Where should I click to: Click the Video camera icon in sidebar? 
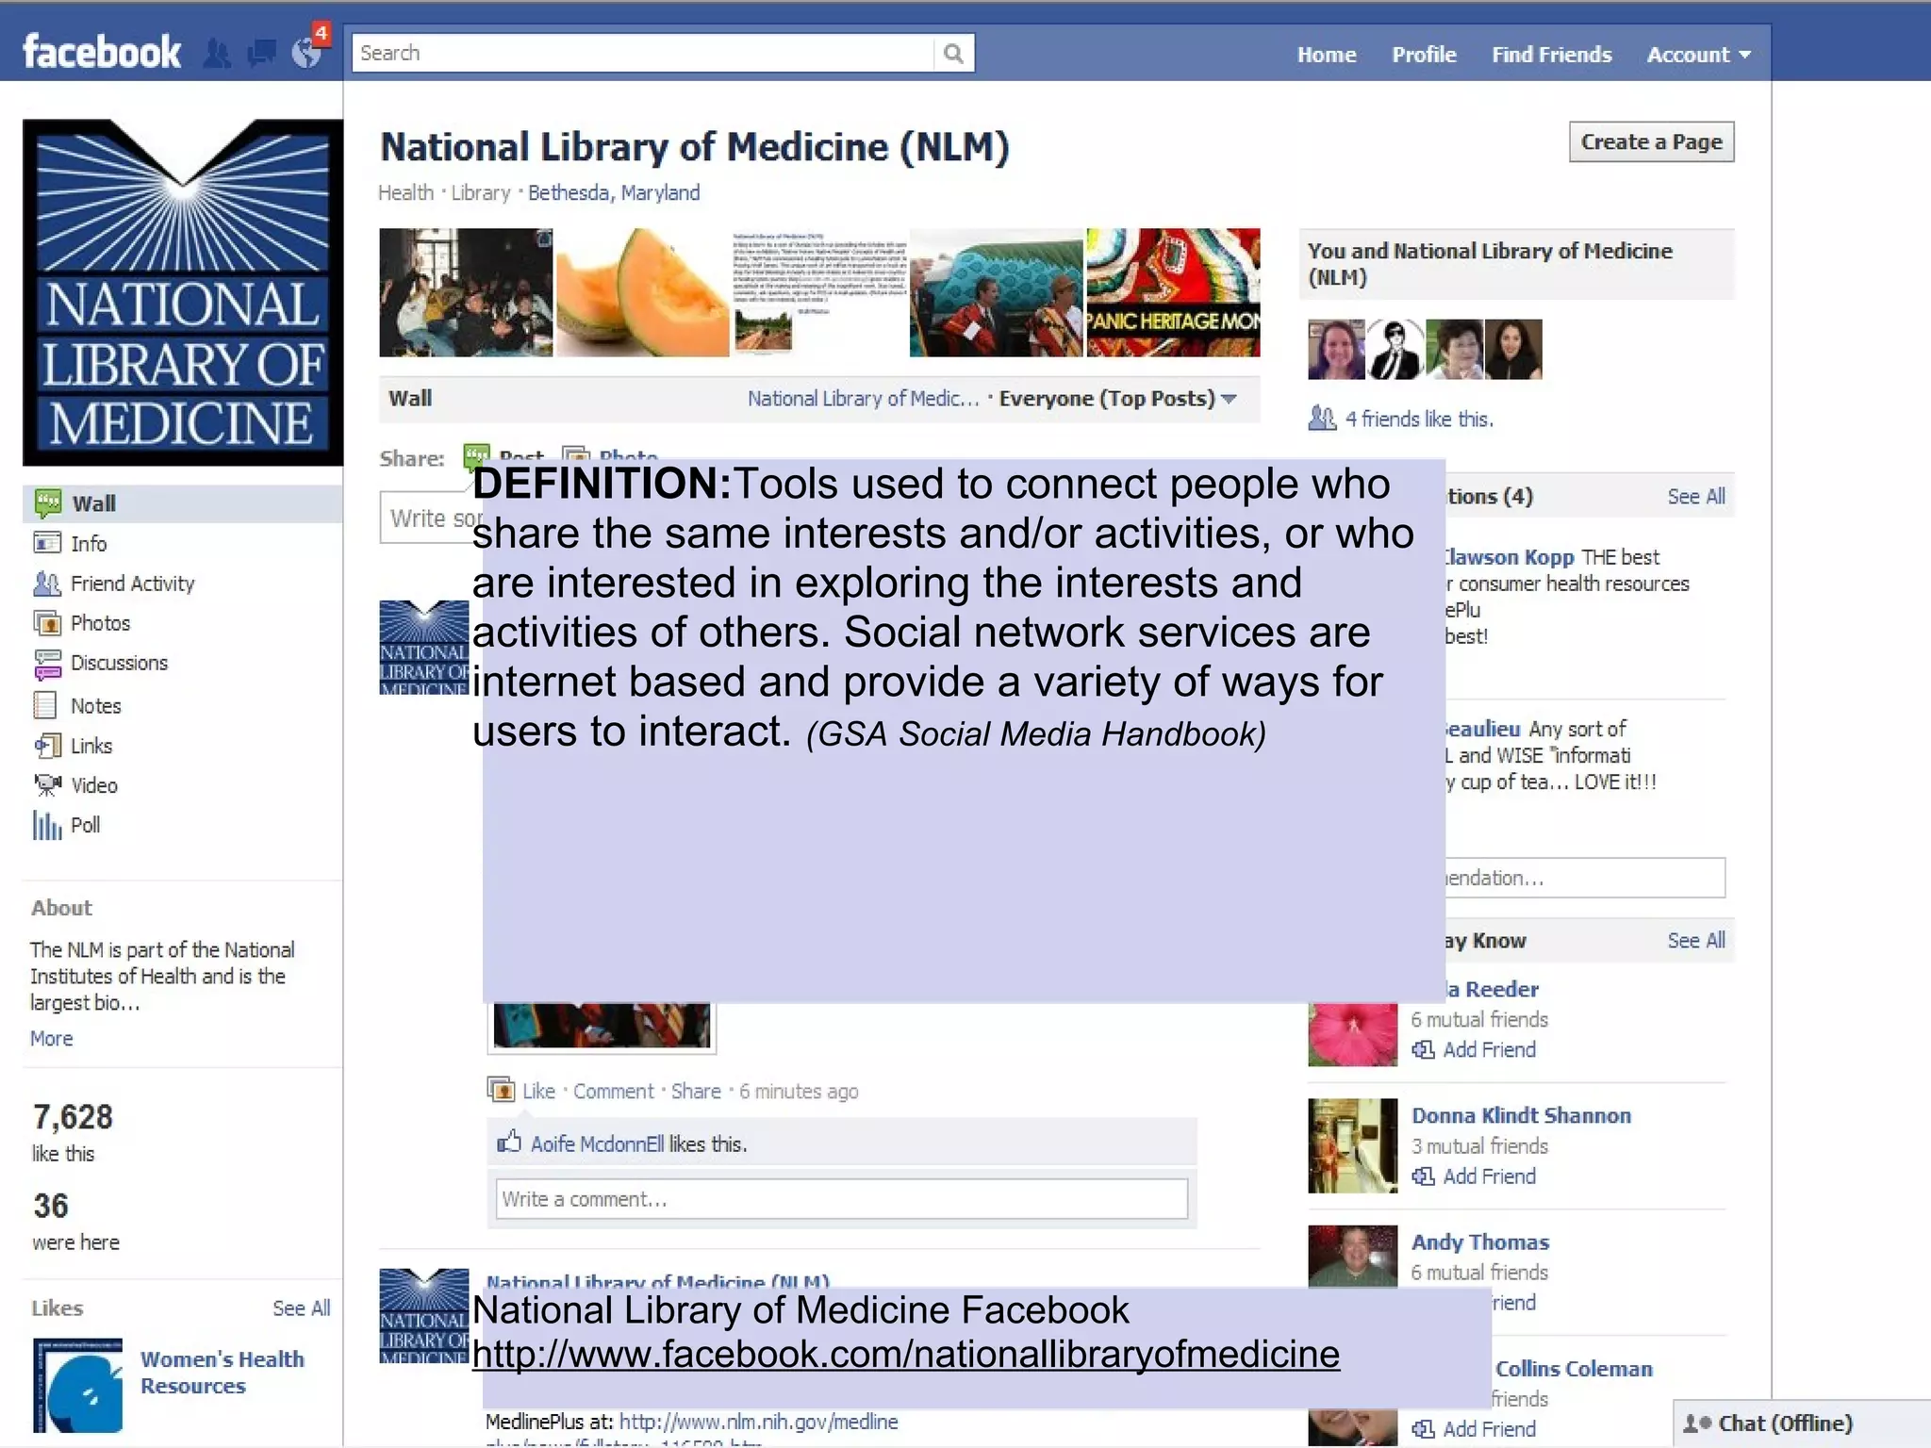coord(47,784)
